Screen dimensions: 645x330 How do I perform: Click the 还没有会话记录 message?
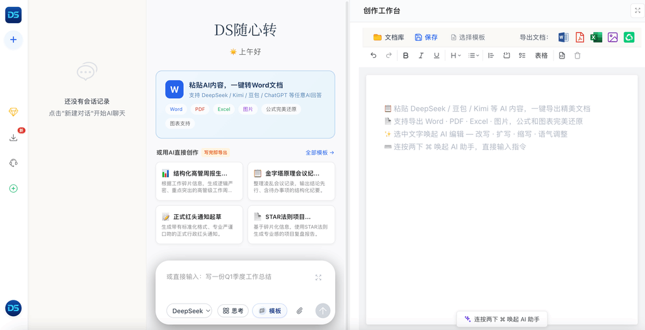87,101
